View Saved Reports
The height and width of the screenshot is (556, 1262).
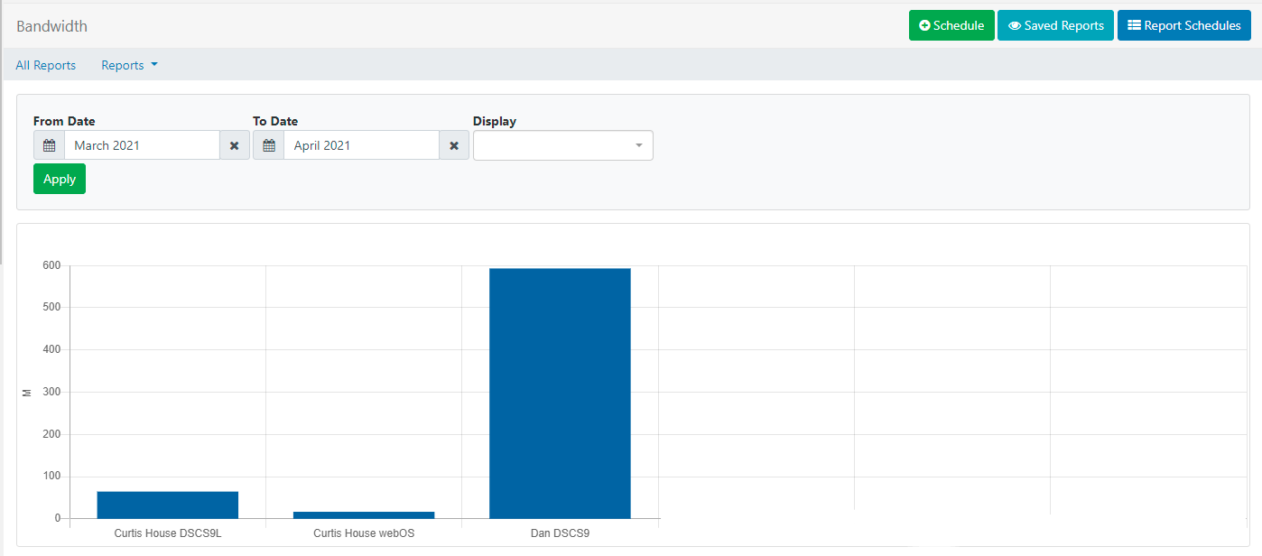[x=1054, y=25]
